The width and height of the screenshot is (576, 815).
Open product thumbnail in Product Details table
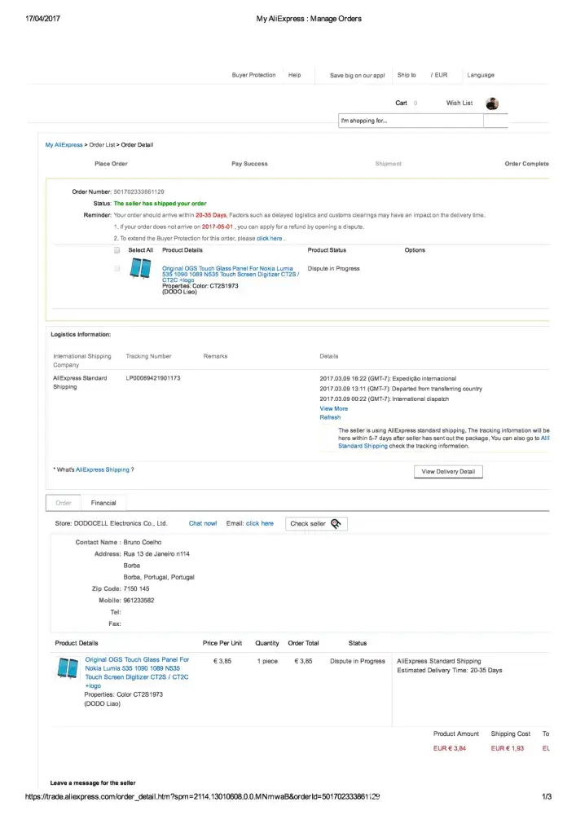pyautogui.click(x=68, y=668)
